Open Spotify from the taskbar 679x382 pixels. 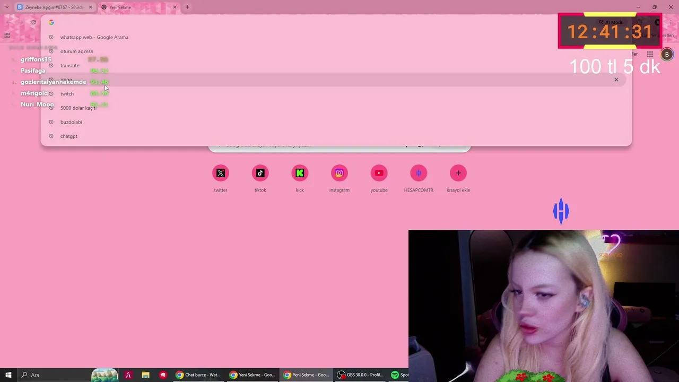click(399, 375)
